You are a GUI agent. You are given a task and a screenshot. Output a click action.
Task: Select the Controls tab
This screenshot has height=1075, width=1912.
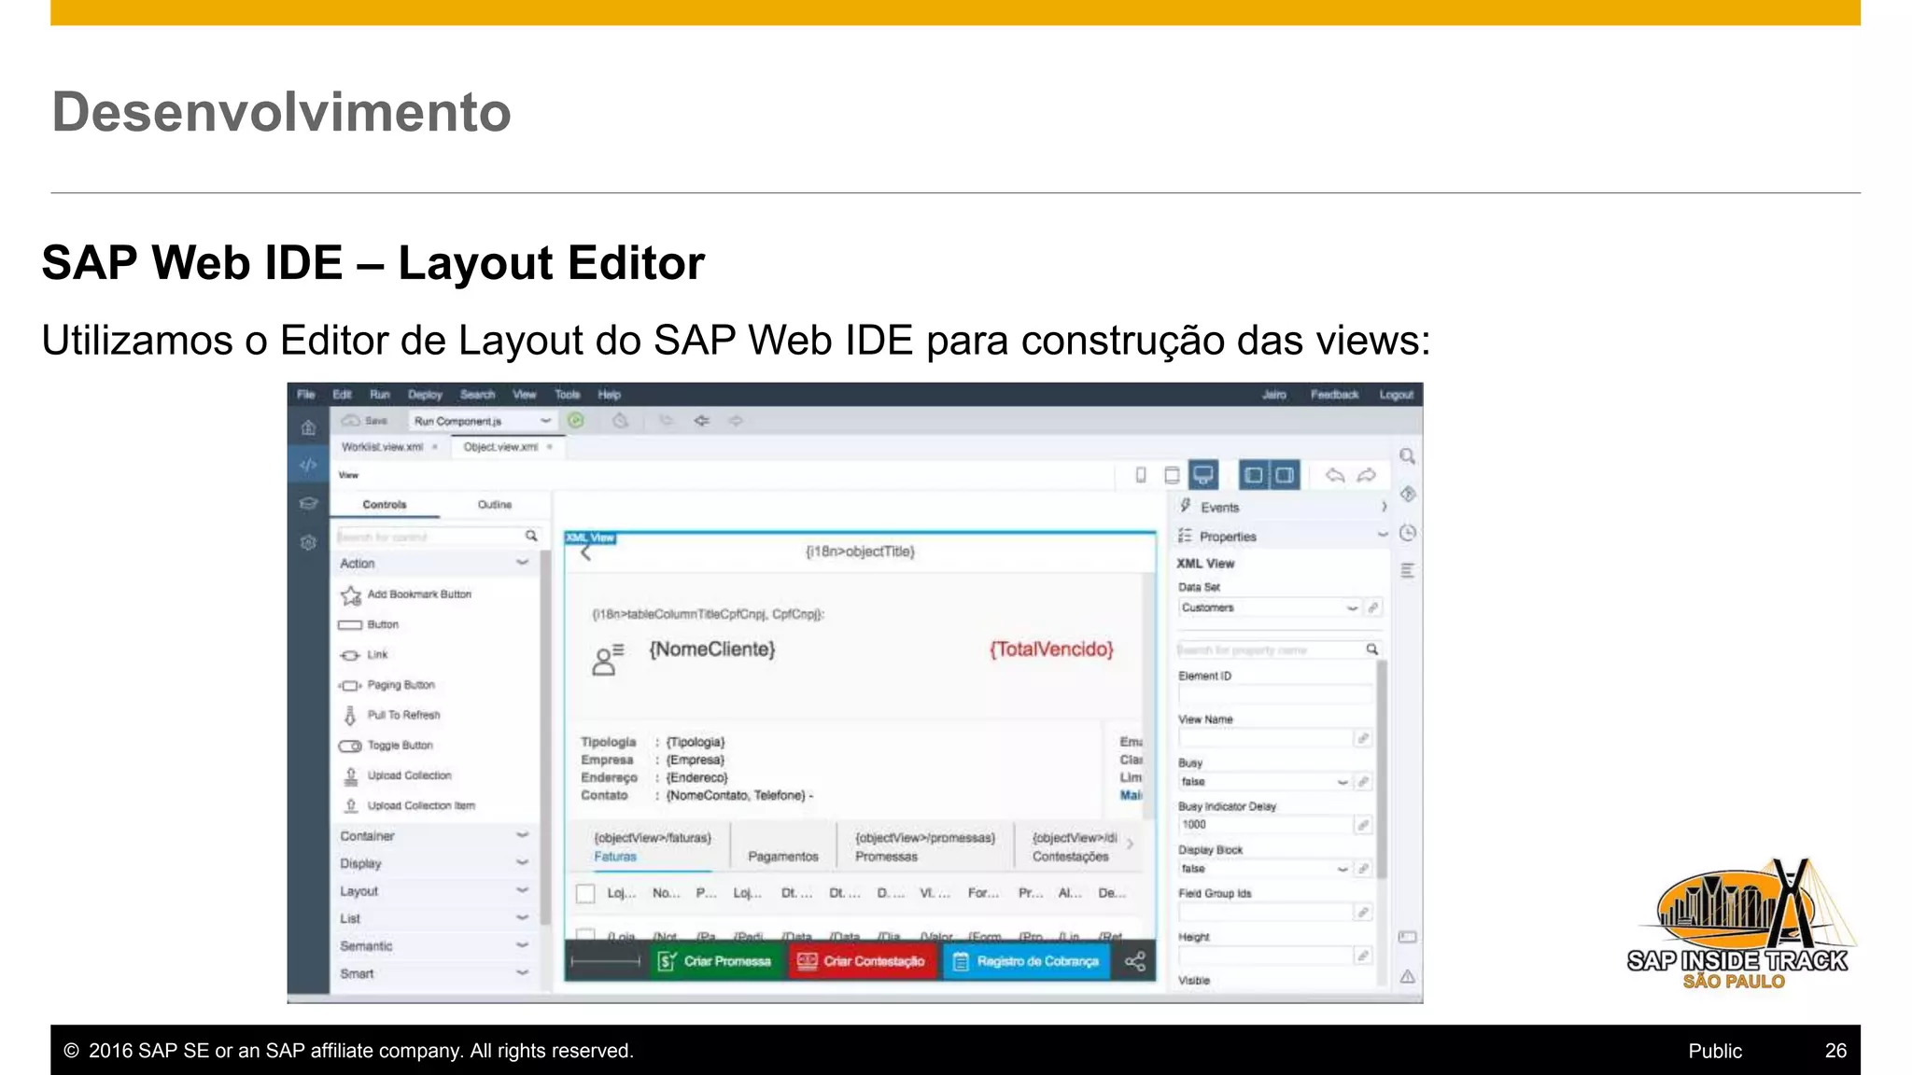click(385, 504)
